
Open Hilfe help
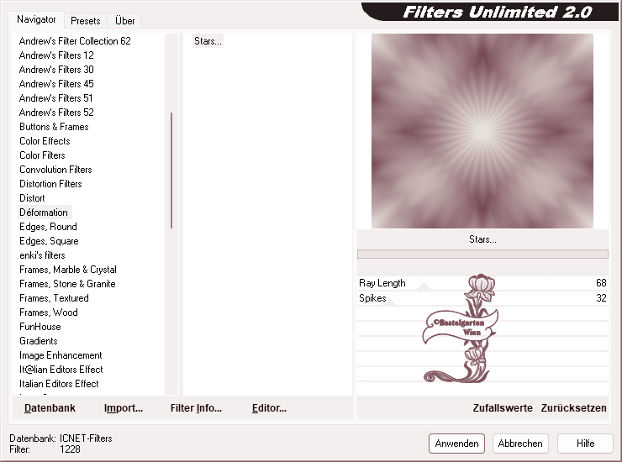pyautogui.click(x=585, y=444)
